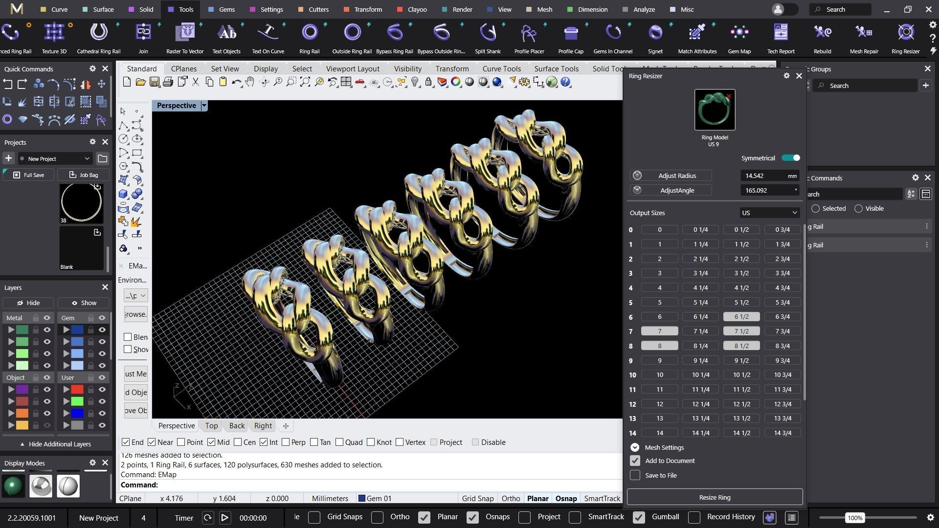
Task: Click the Signet tool
Action: pos(655,39)
